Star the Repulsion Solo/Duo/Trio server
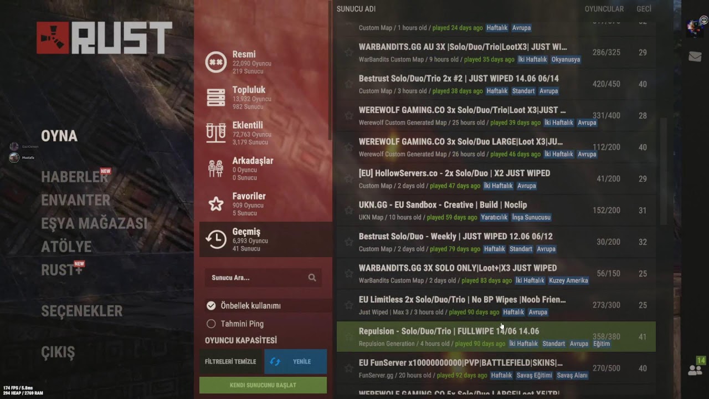The width and height of the screenshot is (709, 399). coord(349,337)
